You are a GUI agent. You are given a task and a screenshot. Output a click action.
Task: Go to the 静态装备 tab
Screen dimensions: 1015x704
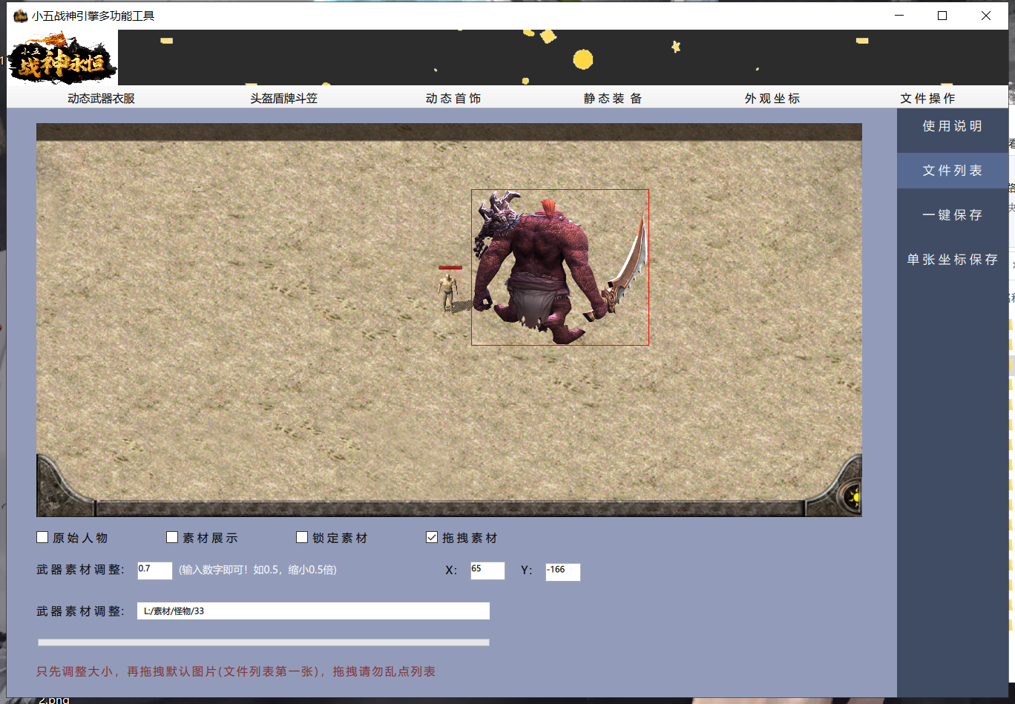tap(613, 98)
